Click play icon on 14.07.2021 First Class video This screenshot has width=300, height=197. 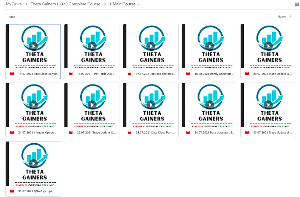coord(33,46)
